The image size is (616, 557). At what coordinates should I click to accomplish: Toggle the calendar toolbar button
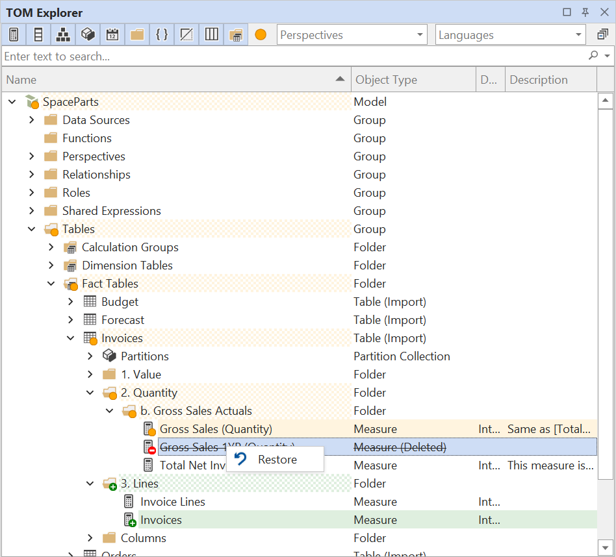click(112, 35)
